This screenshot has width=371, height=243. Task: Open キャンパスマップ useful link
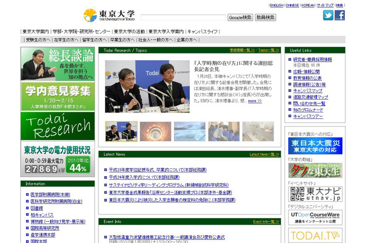[308, 91]
